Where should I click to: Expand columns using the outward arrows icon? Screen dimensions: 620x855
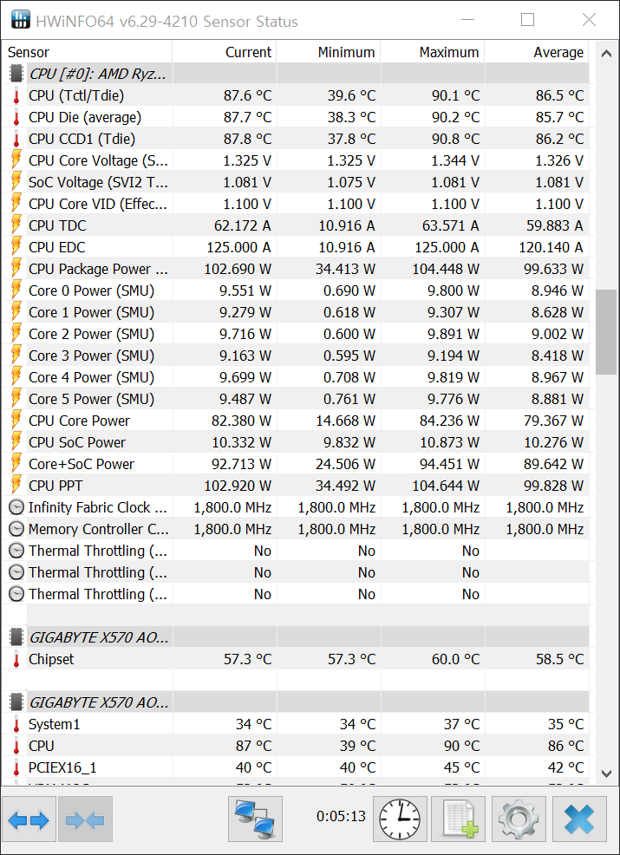click(x=29, y=819)
